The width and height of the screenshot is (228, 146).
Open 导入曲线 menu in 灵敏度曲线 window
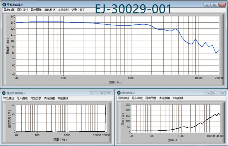pos(23,10)
